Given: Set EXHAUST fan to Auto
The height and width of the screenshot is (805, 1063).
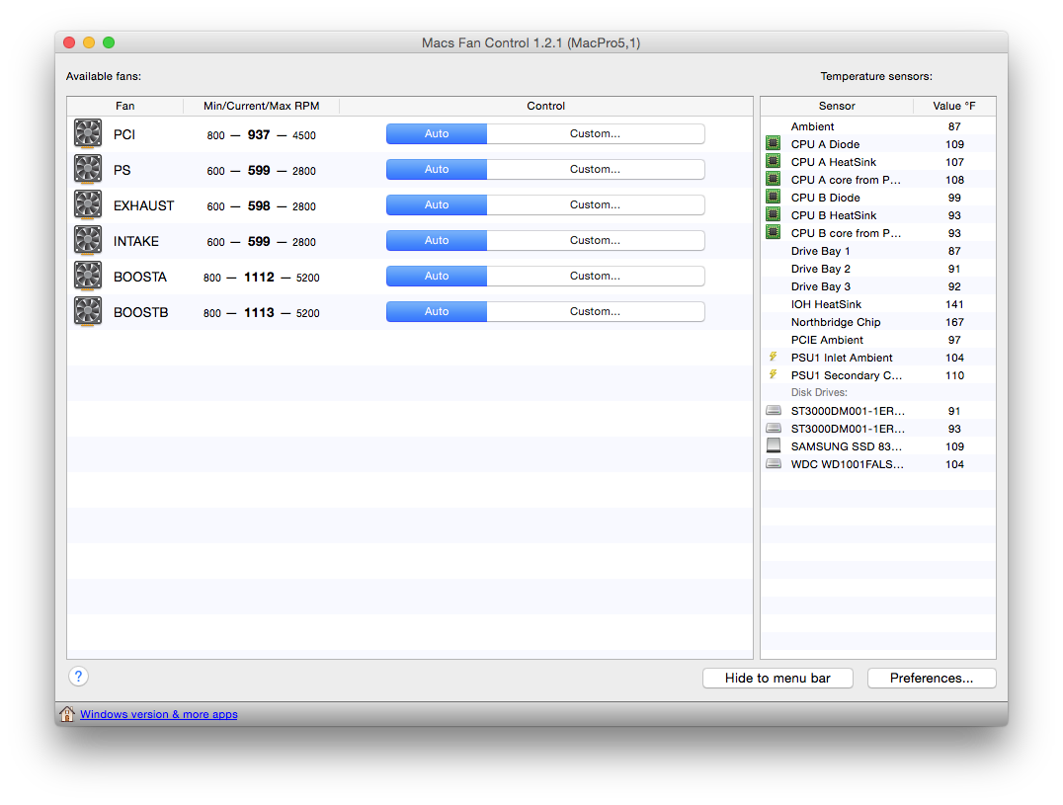Looking at the screenshot, I should pos(436,204).
